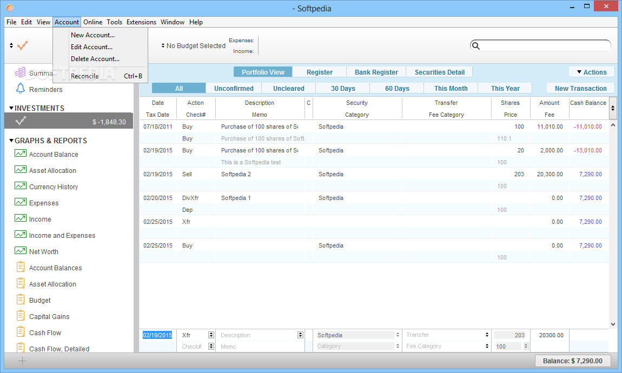Filter by Unconfirmed transactions

coord(234,89)
